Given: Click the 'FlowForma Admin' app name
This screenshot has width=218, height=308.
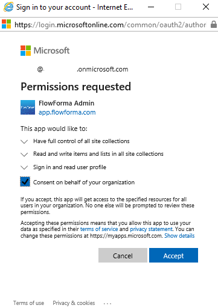Looking at the screenshot, I should tap(66, 103).
